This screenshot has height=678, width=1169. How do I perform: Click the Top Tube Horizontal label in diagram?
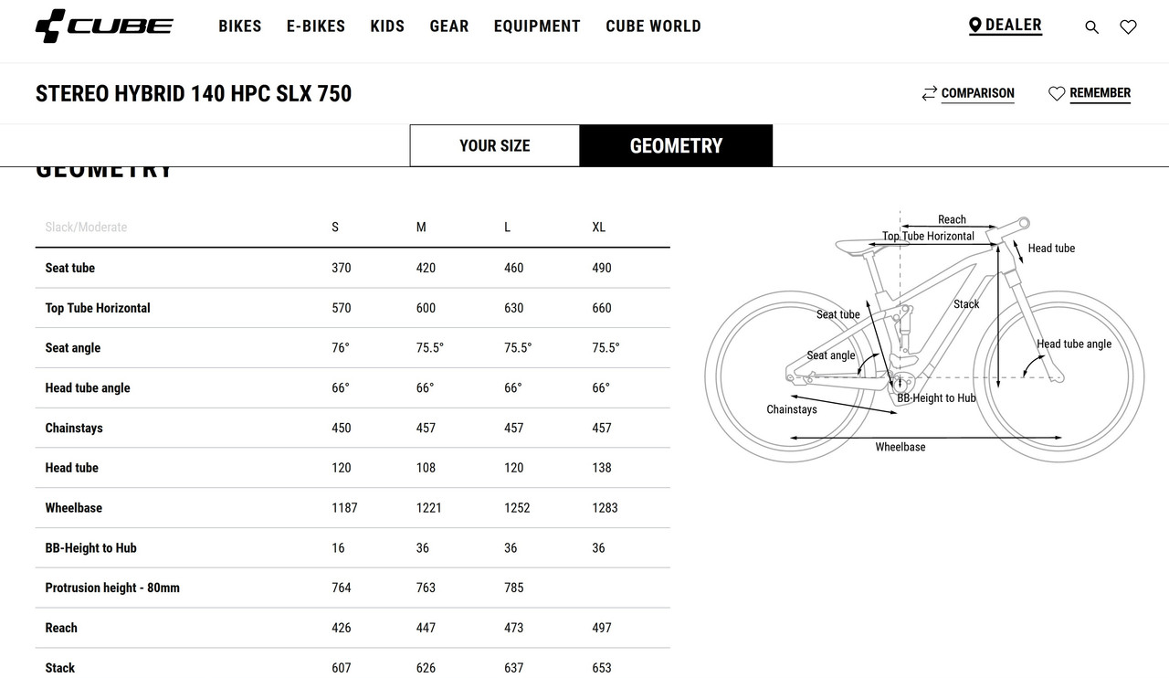(928, 236)
